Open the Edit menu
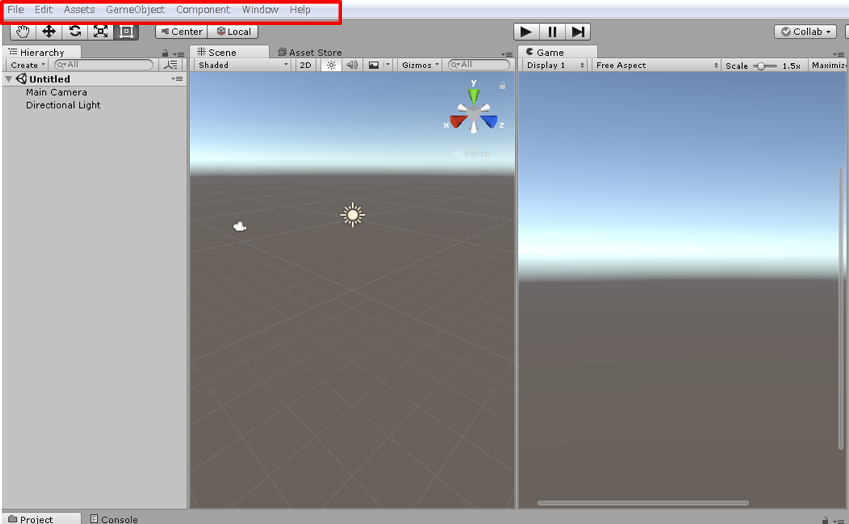 tap(44, 10)
